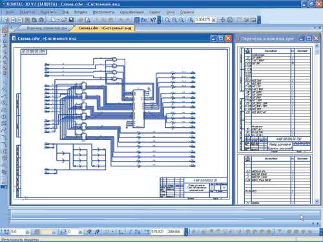Click the X coordinate field 575.501
The height and width of the screenshot is (242, 323).
158,231
